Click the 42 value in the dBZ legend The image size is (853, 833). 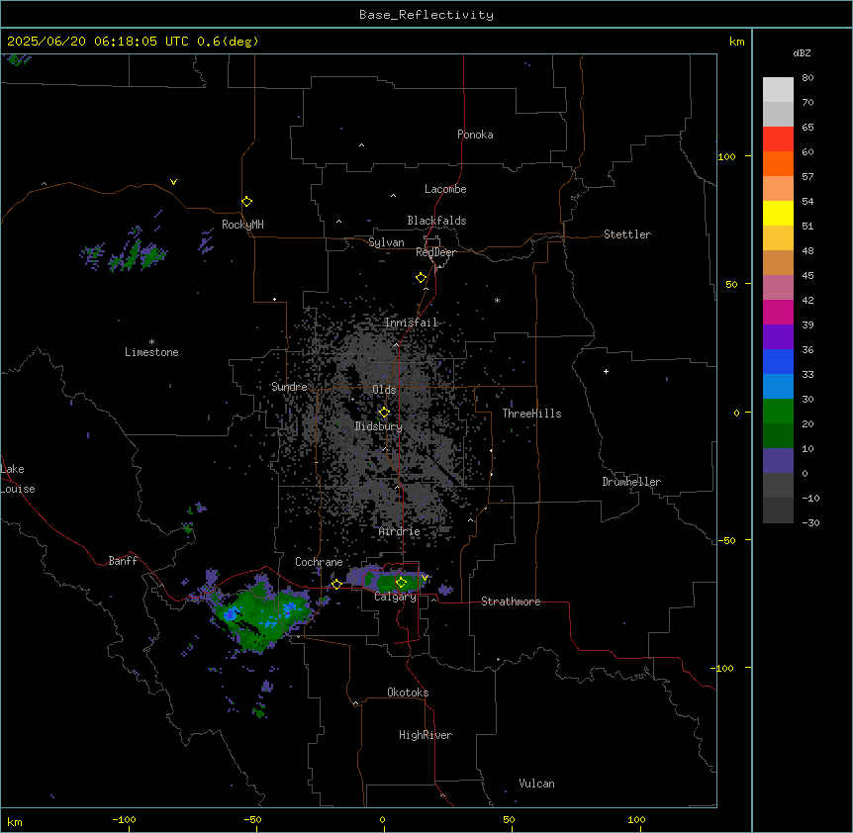(x=807, y=300)
